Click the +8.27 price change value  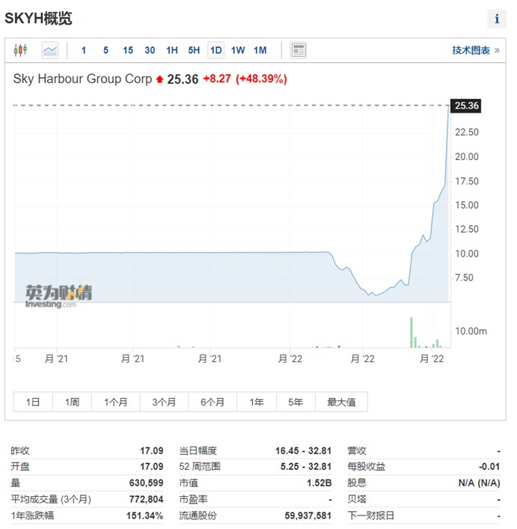217,79
